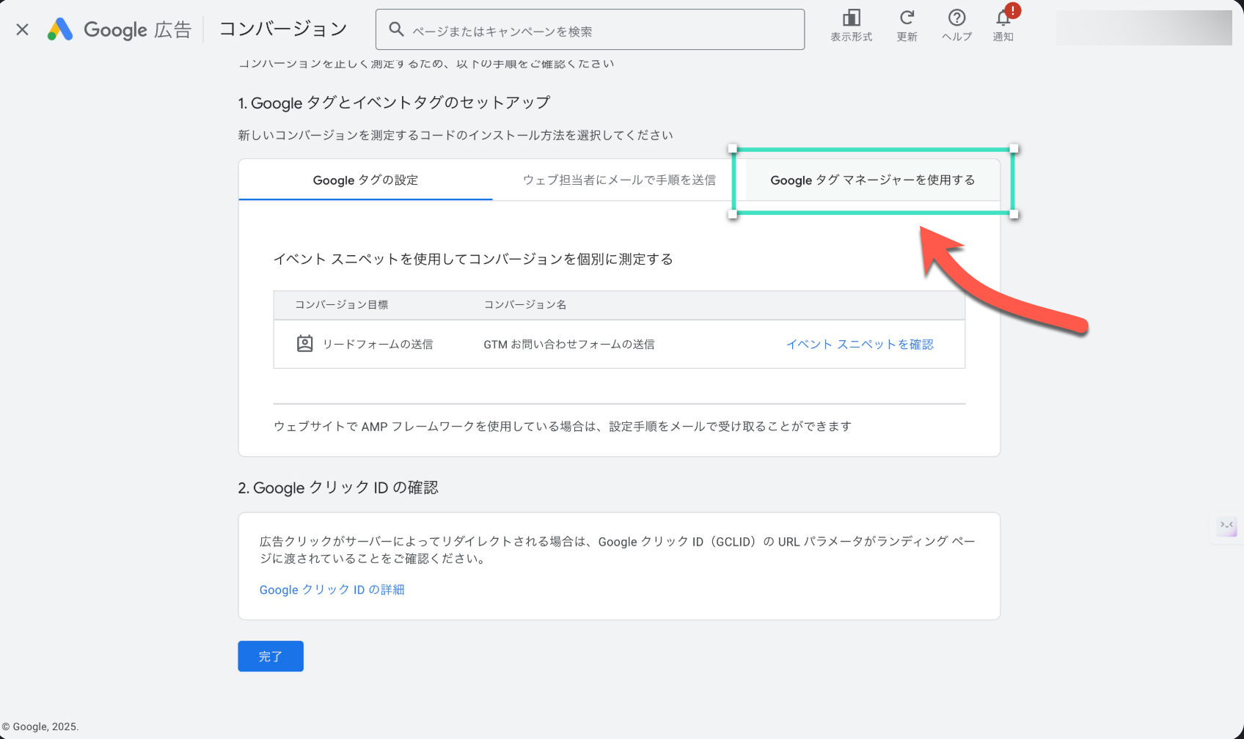Image resolution: width=1244 pixels, height=739 pixels.
Task: Focus the page or campaign search field
Action: coord(601,31)
